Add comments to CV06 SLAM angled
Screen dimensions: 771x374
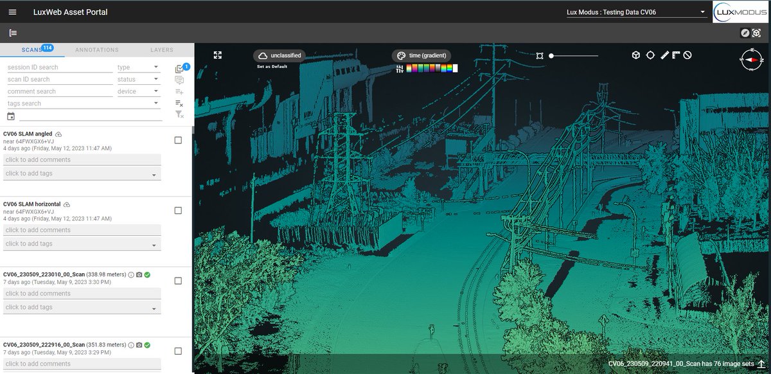point(82,159)
